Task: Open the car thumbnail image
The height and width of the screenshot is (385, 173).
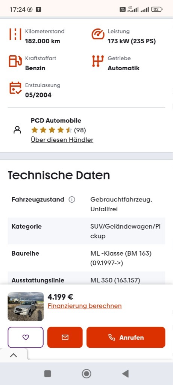Action: click(26, 306)
